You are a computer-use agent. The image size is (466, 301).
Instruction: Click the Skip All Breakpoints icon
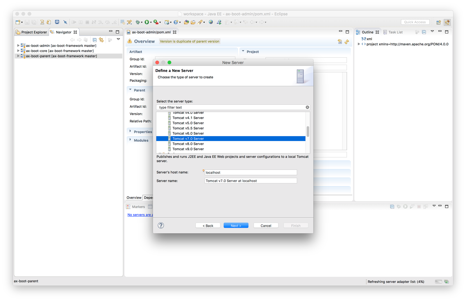click(65, 22)
